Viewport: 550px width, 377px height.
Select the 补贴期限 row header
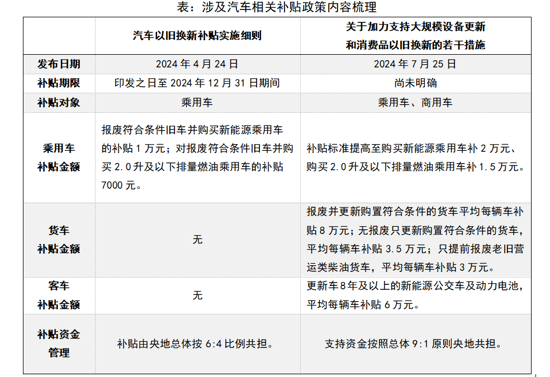point(59,83)
